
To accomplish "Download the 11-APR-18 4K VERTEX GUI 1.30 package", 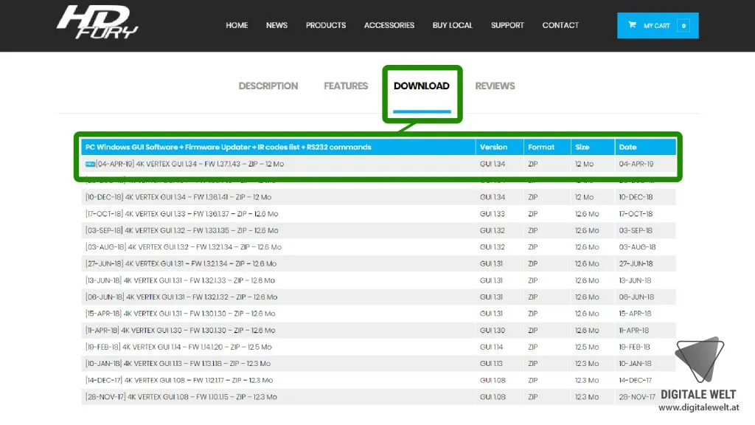I will (180, 331).
